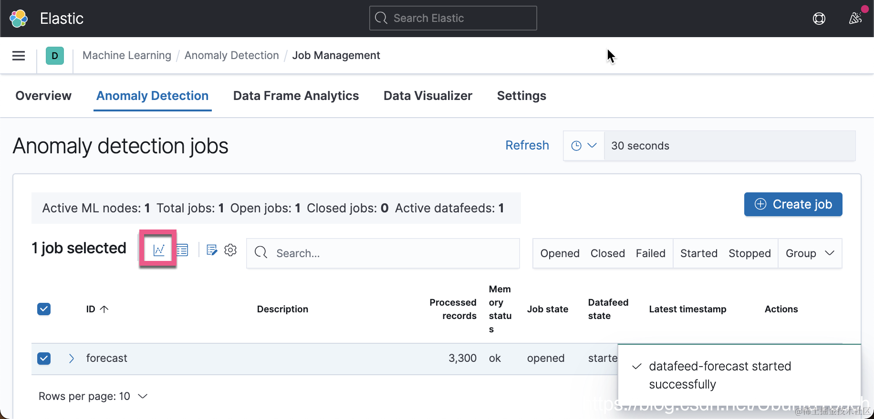Click the Refresh link

point(527,145)
